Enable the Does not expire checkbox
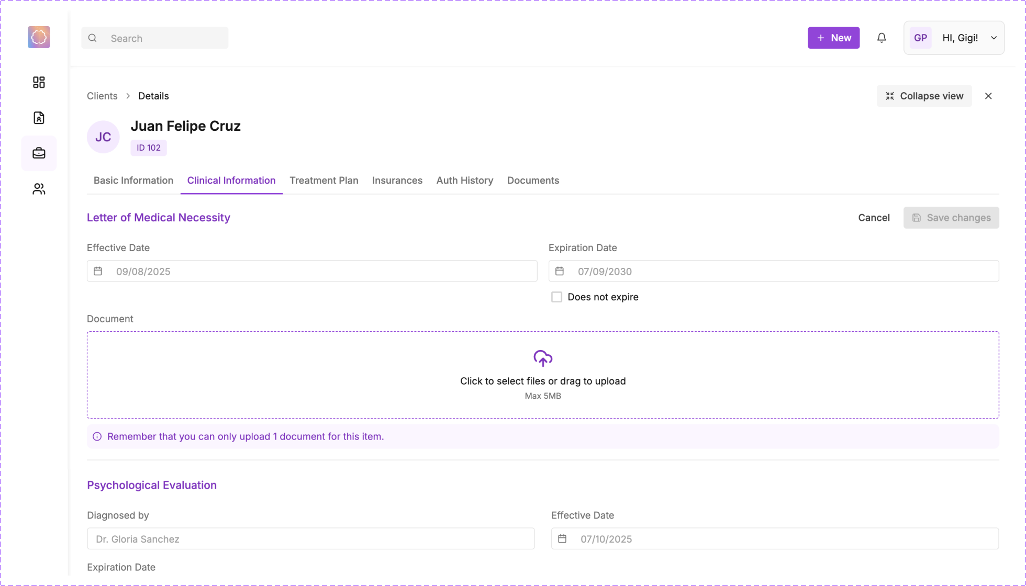Image resolution: width=1026 pixels, height=586 pixels. (556, 297)
